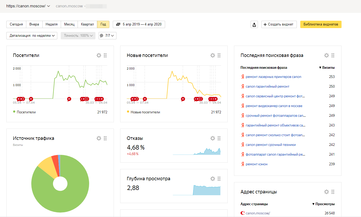Grab drag handle of Посетители widget
Screen dimensions: 361x217
pos(105,55)
